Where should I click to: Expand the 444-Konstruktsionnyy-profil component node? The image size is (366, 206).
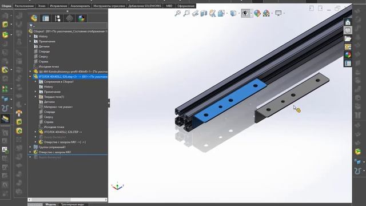(x=30, y=72)
